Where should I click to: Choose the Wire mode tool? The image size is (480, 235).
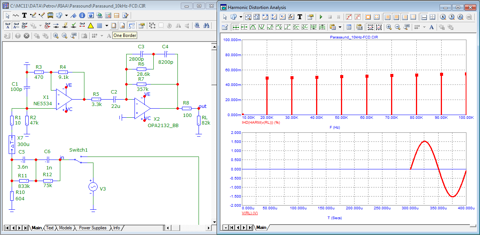32,15
